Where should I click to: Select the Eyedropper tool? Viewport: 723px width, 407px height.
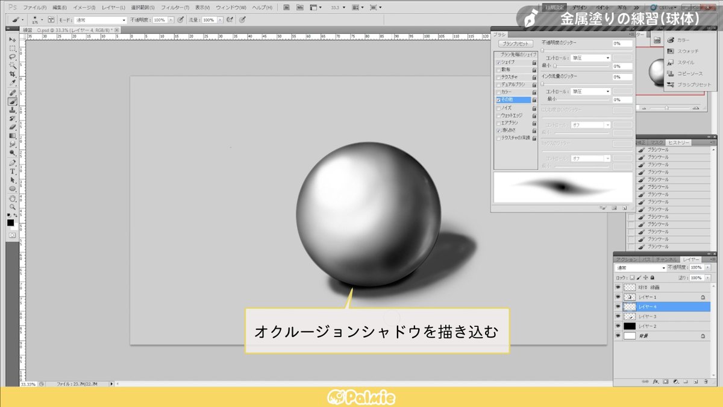[12, 83]
